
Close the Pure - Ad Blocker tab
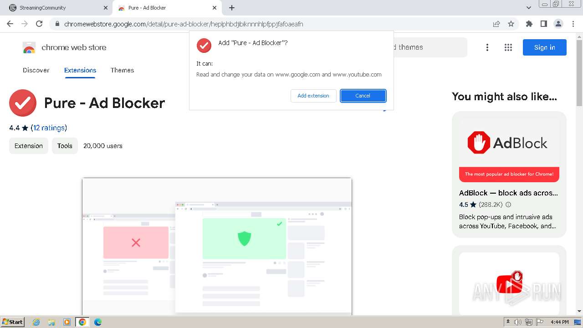[x=215, y=8]
